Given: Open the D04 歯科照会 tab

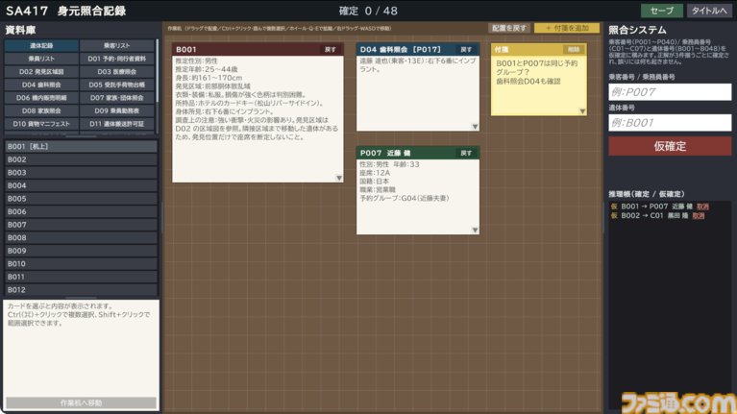Looking at the screenshot, I should 41,85.
